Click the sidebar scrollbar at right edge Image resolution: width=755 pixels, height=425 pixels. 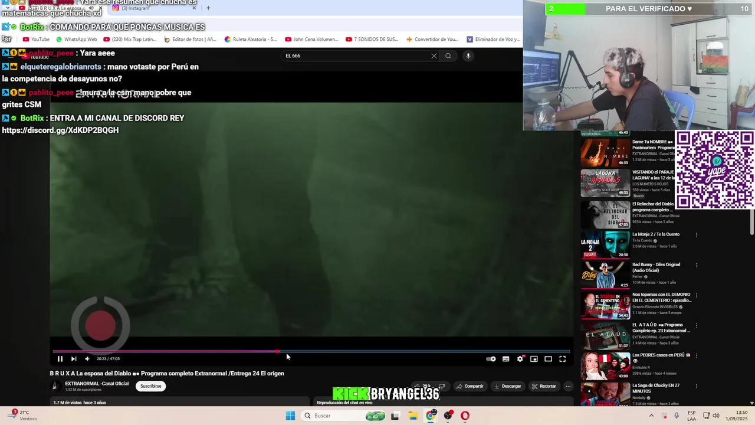tap(752, 221)
